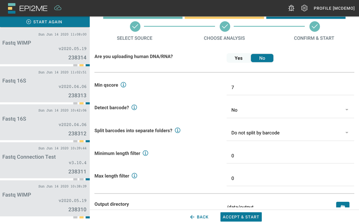Click timestamp Sun Jun 14 2020 10:42:06
This screenshot has width=359, height=224.
click(x=62, y=110)
